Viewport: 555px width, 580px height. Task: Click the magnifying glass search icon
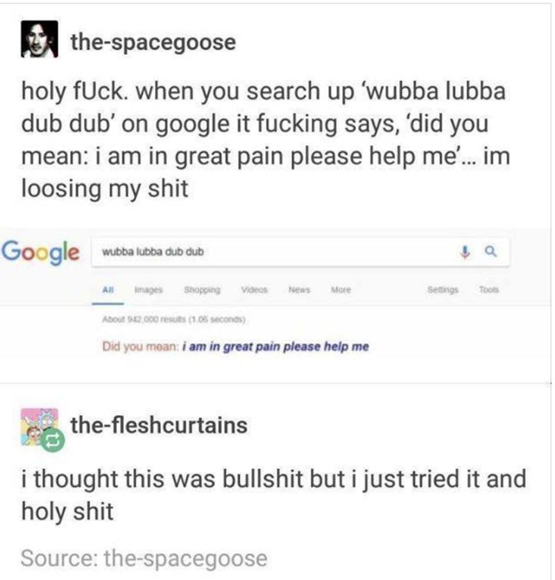(490, 252)
